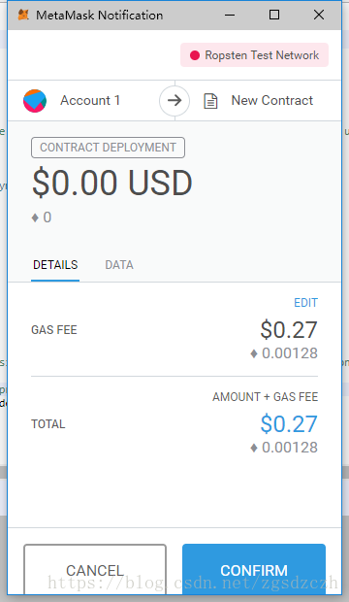349x602 pixels.
Task: Cancel the contract deployment
Action: click(x=95, y=570)
